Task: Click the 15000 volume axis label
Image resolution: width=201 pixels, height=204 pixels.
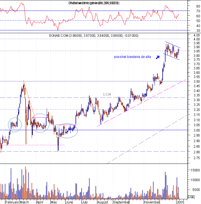Action: (x=196, y=170)
